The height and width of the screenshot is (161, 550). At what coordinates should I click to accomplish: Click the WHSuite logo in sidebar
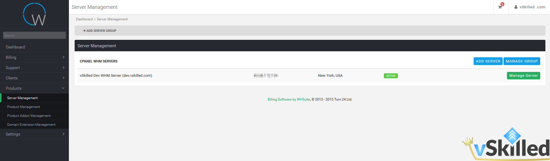[x=34, y=14]
